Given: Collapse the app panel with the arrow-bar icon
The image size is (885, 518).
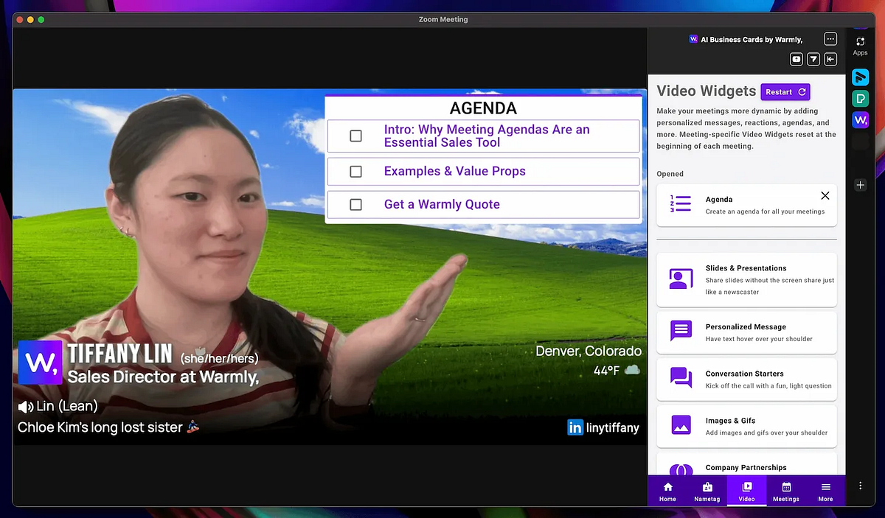Looking at the screenshot, I should coord(830,59).
